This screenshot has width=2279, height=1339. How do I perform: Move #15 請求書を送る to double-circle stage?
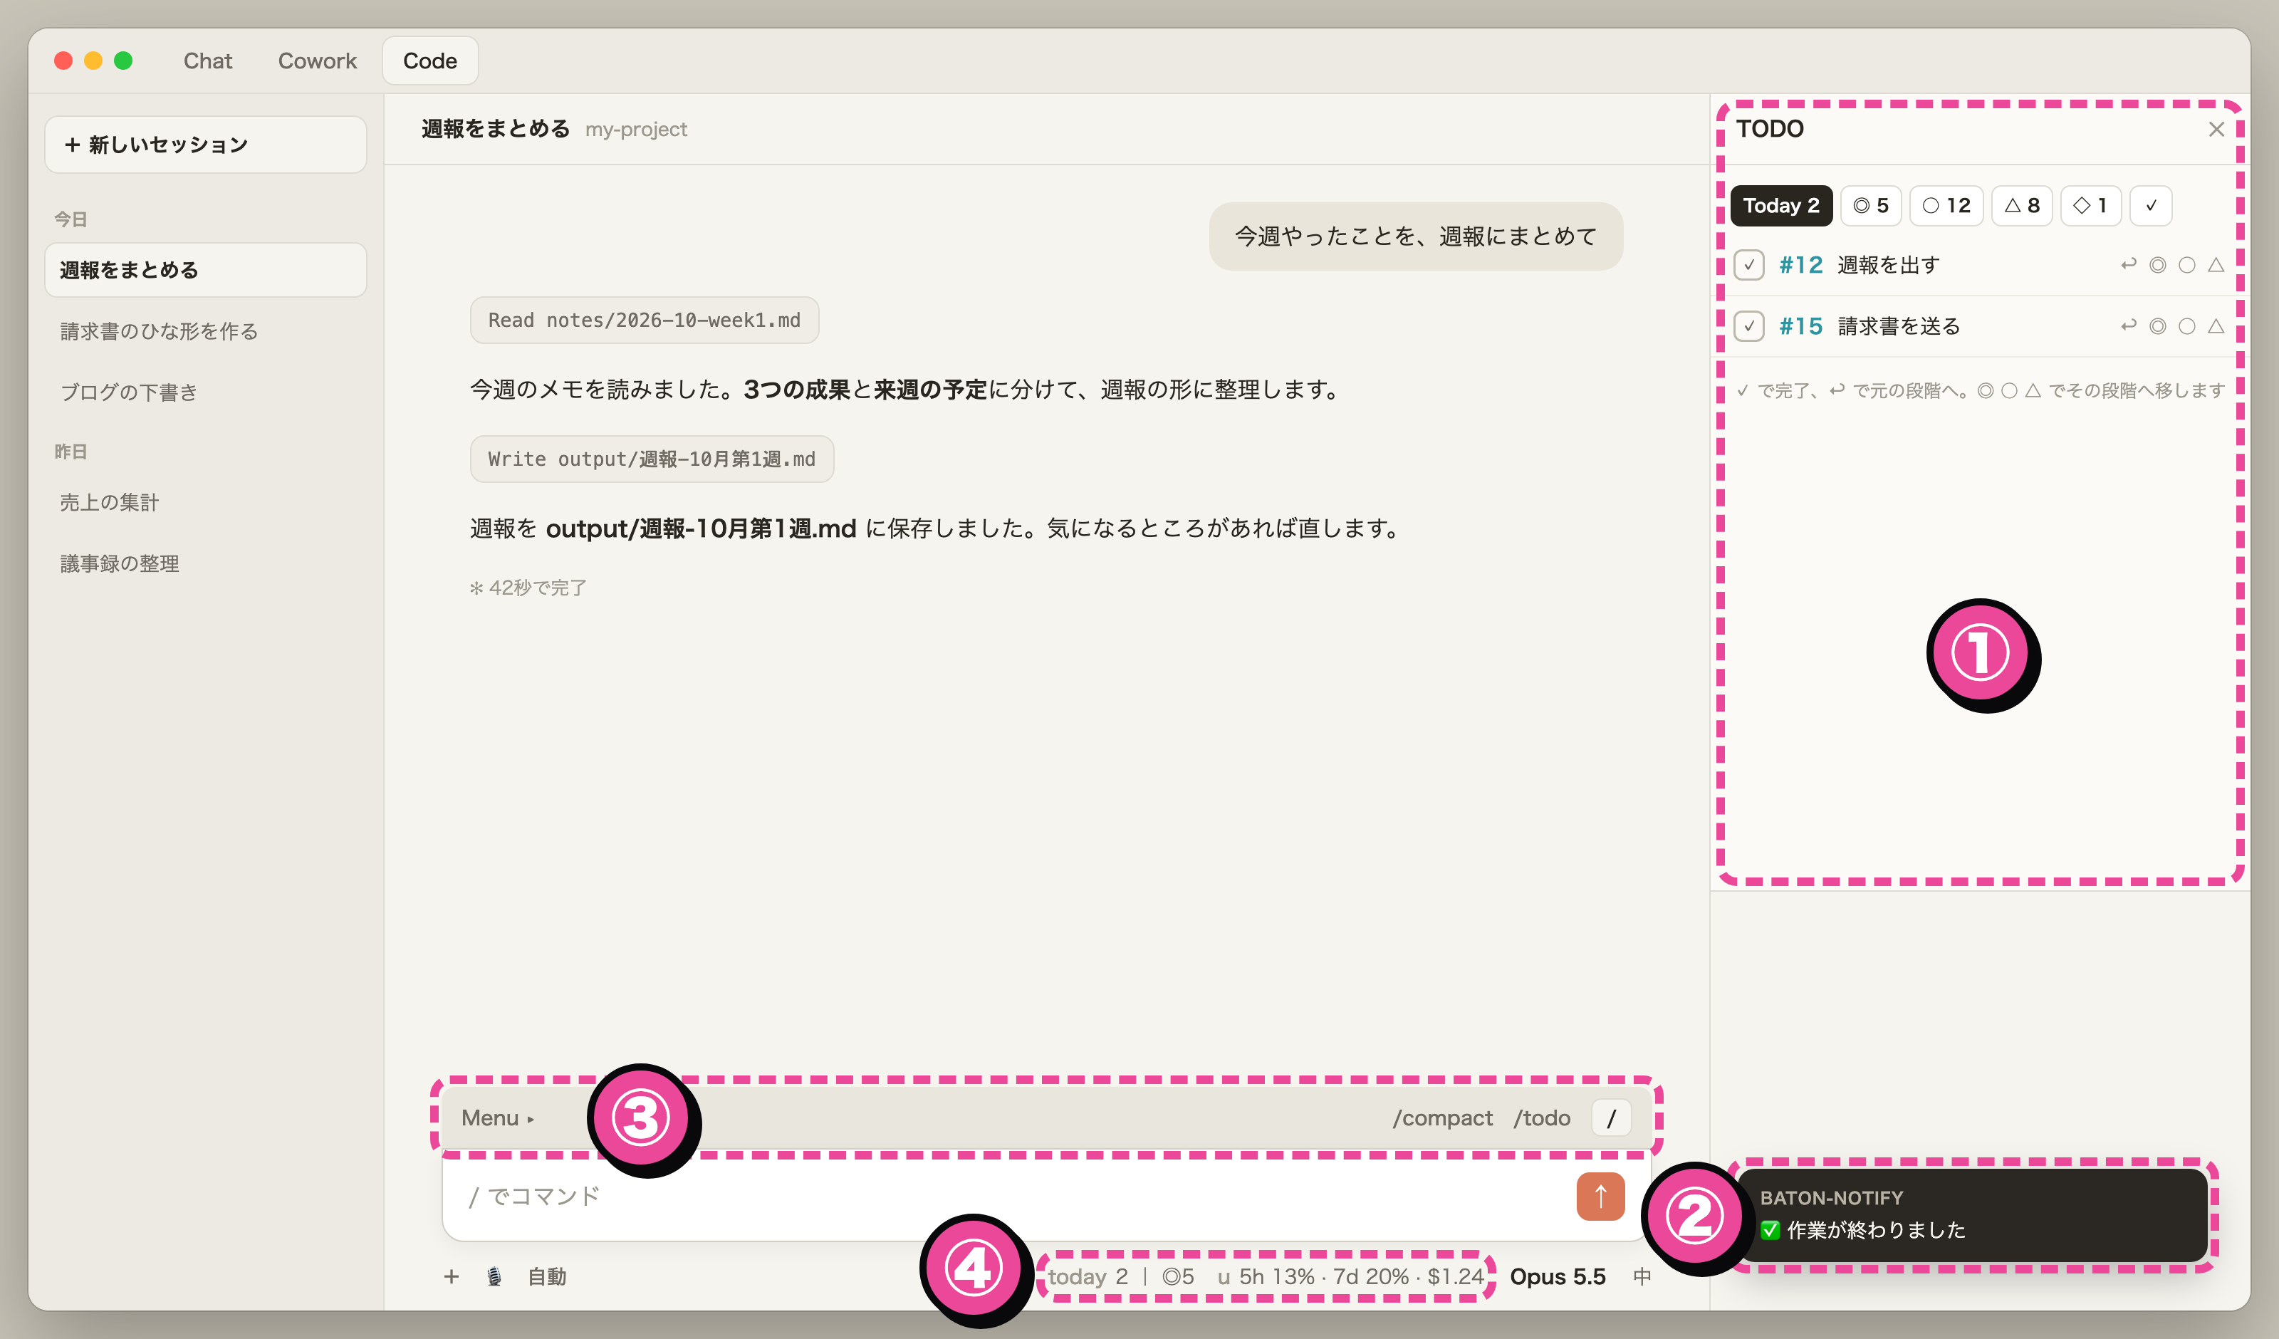click(2158, 325)
